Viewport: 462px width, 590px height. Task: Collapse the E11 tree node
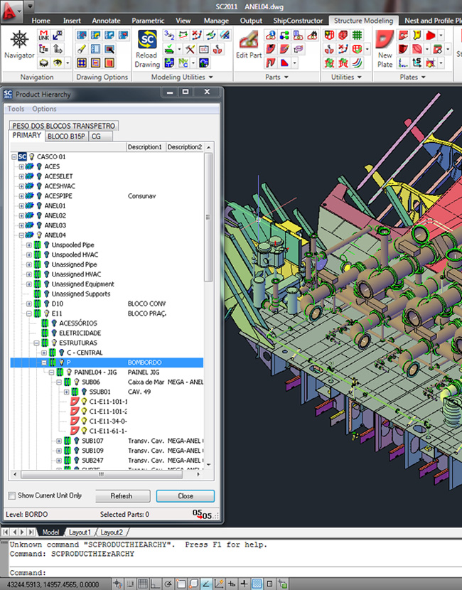[x=29, y=313]
